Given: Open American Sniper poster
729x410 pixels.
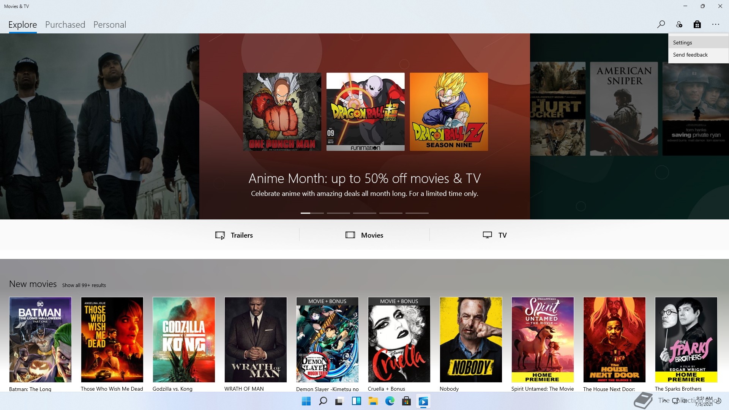Looking at the screenshot, I should (624, 109).
